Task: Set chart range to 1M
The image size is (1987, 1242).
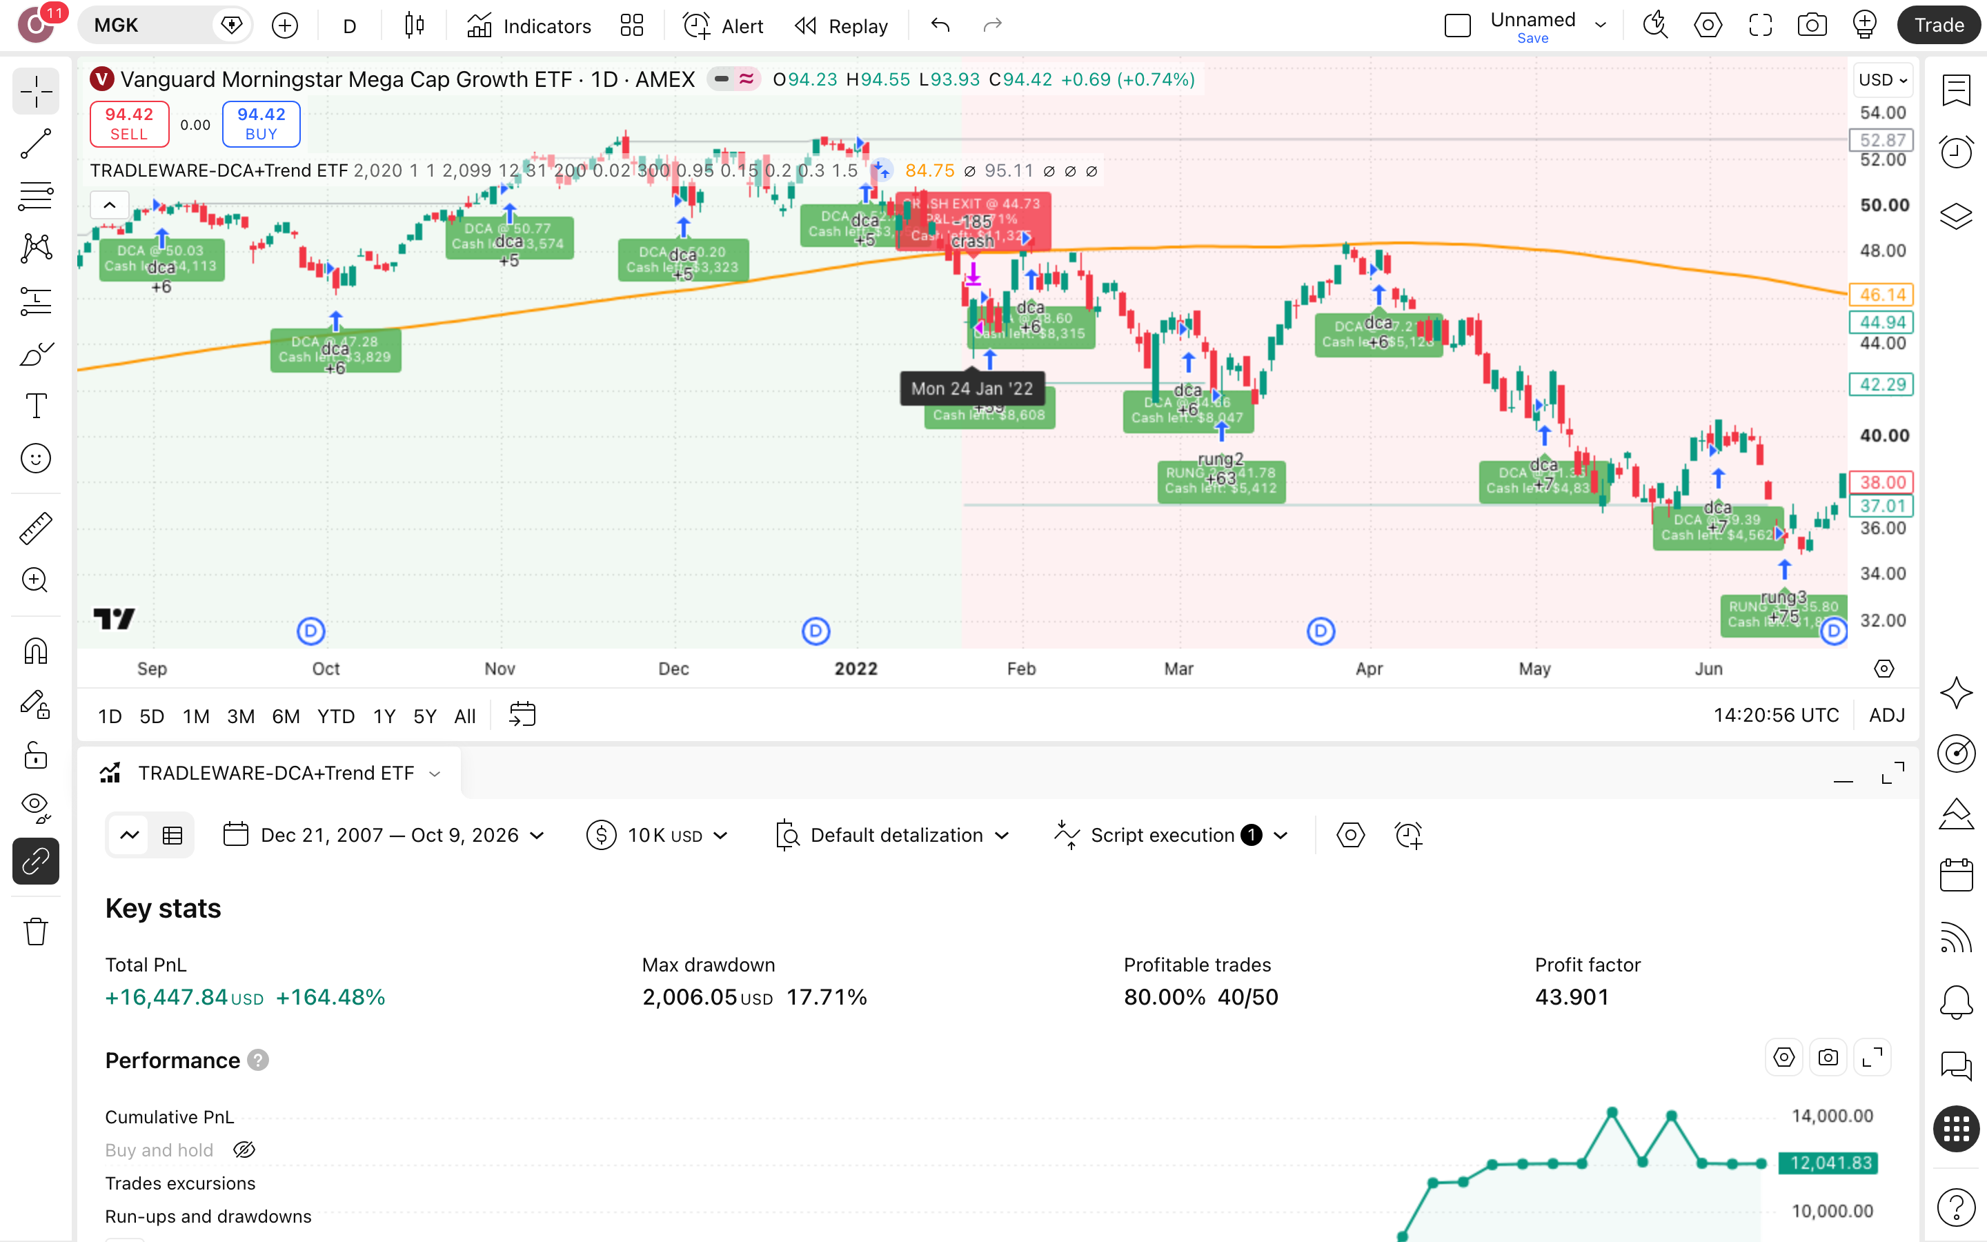Action: pyautogui.click(x=195, y=716)
